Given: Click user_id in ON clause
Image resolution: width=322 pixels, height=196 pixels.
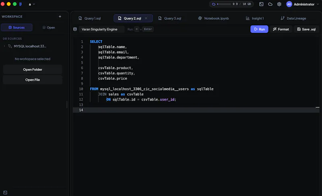Looking at the screenshot, I should 167,99.
